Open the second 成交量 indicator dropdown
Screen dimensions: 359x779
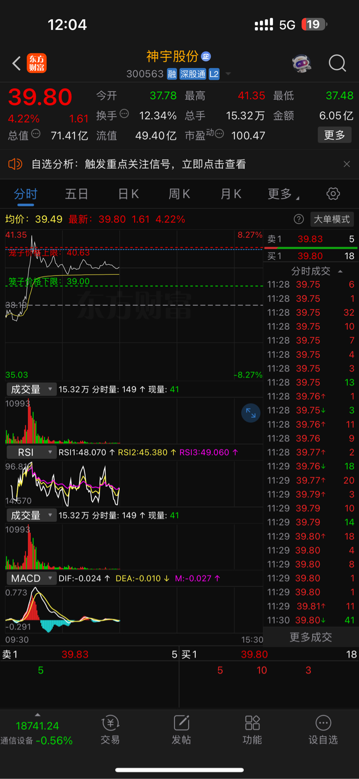pos(31,516)
